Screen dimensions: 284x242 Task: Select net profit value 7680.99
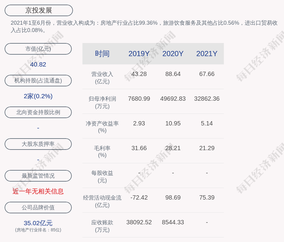pos(139,99)
